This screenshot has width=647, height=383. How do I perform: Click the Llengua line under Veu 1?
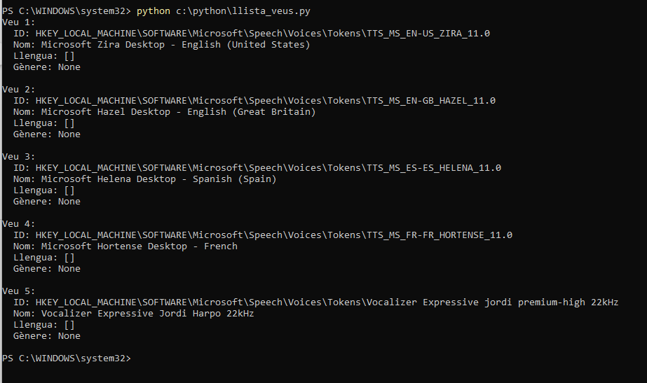coord(43,56)
